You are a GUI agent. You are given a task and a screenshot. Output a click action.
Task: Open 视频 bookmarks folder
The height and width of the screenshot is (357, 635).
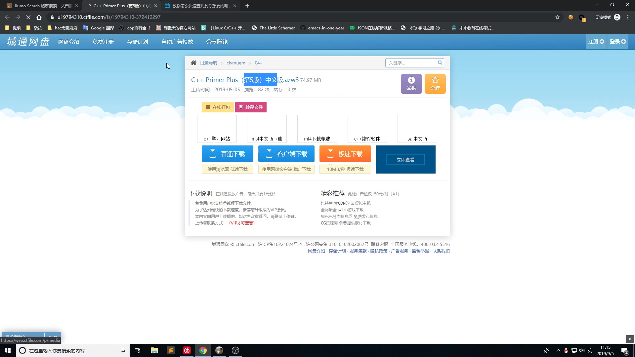[13, 28]
